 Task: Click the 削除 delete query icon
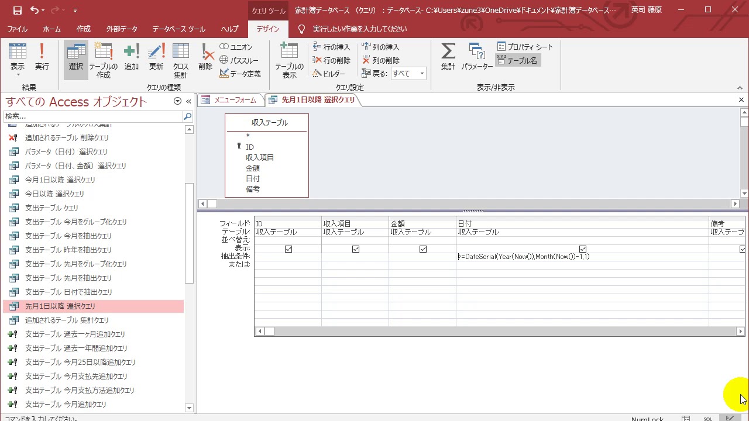click(205, 57)
